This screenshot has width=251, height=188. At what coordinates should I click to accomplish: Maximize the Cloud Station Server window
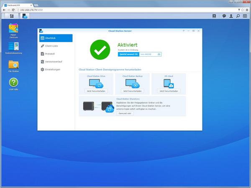pyautogui.click(x=193, y=31)
